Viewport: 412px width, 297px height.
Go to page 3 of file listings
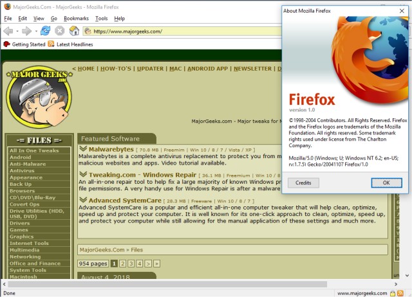click(x=131, y=264)
